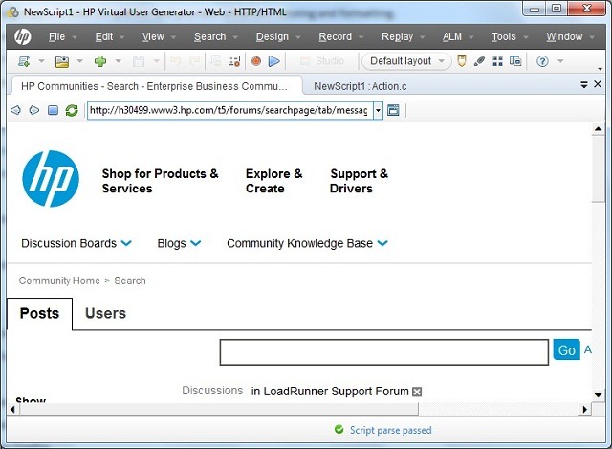Screen dimensions: 612x449
Task: Click the browser Back arrow icon
Action: [15, 110]
